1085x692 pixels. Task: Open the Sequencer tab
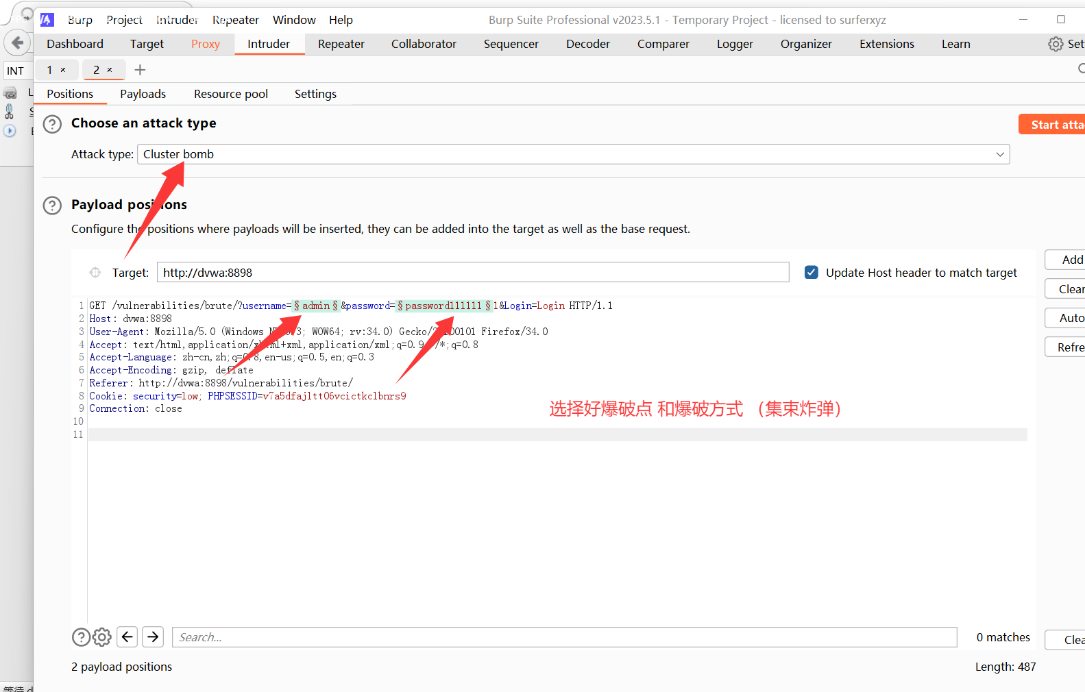(511, 44)
